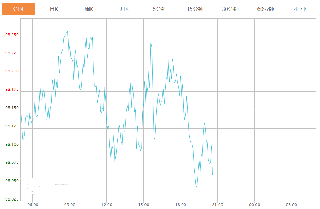Switch to the 日K tab
Screen dimensions: 320x209
(x=54, y=9)
